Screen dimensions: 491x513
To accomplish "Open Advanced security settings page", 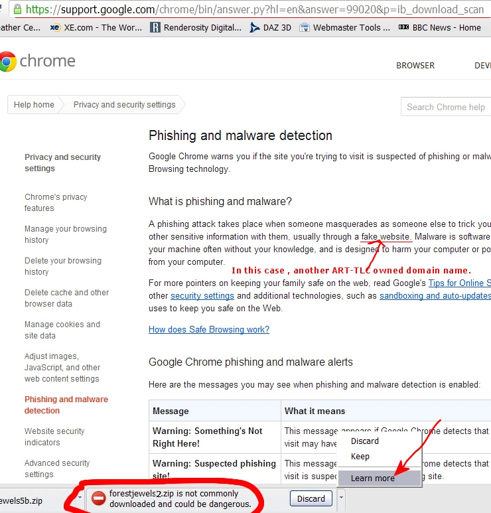I will 57,469.
